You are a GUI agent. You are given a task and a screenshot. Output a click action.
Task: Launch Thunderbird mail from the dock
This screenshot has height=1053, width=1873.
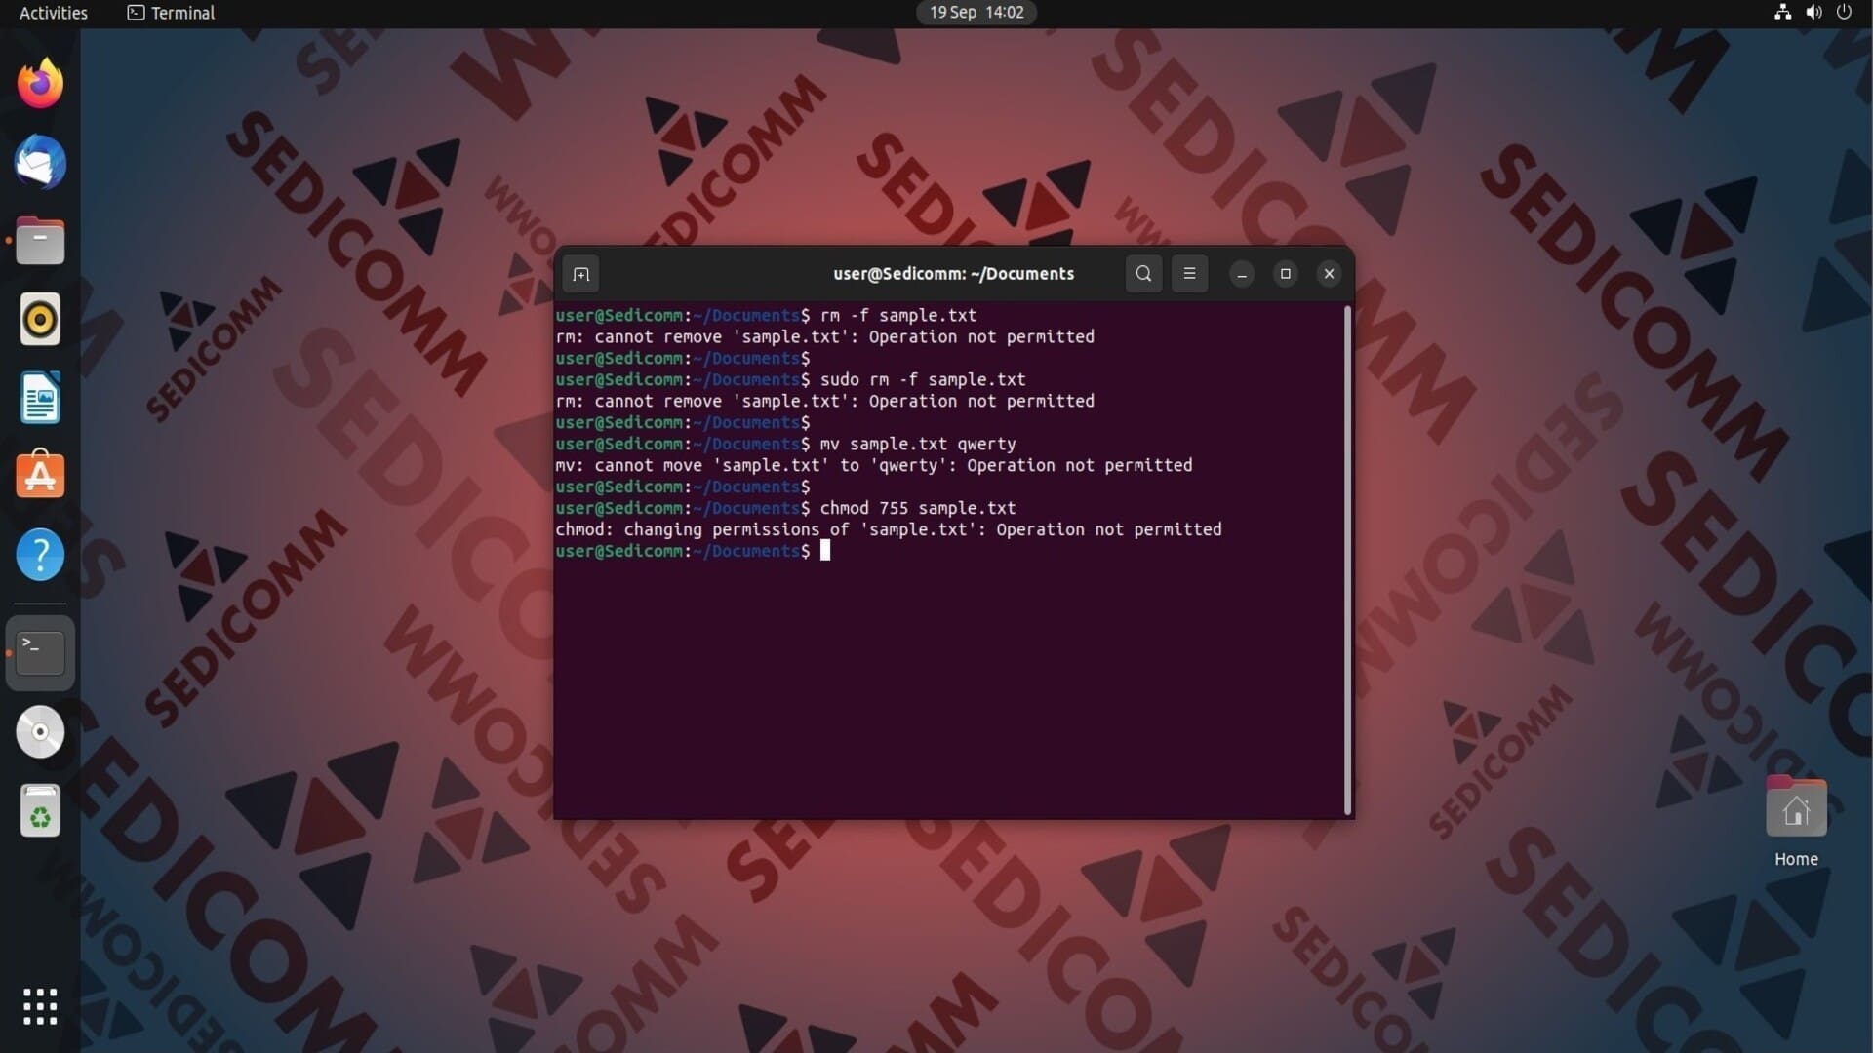click(40, 162)
